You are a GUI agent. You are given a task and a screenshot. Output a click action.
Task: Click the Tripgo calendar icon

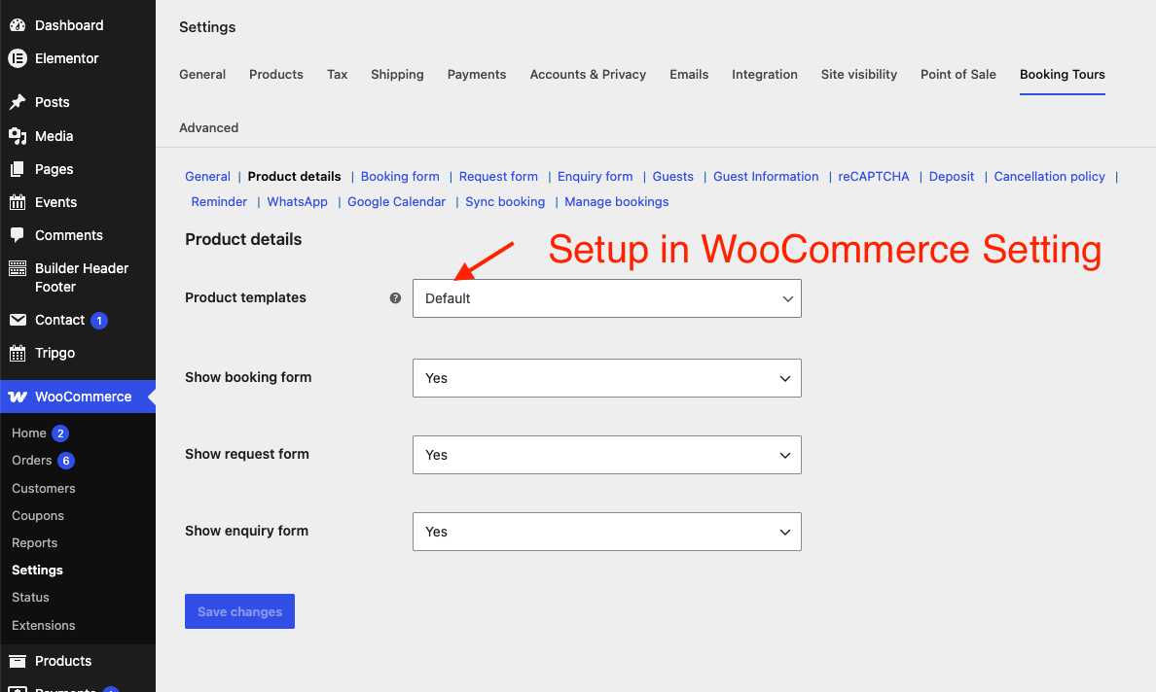(18, 353)
